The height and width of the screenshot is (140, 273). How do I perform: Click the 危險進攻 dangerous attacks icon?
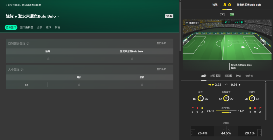pyautogui.click(x=226, y=98)
